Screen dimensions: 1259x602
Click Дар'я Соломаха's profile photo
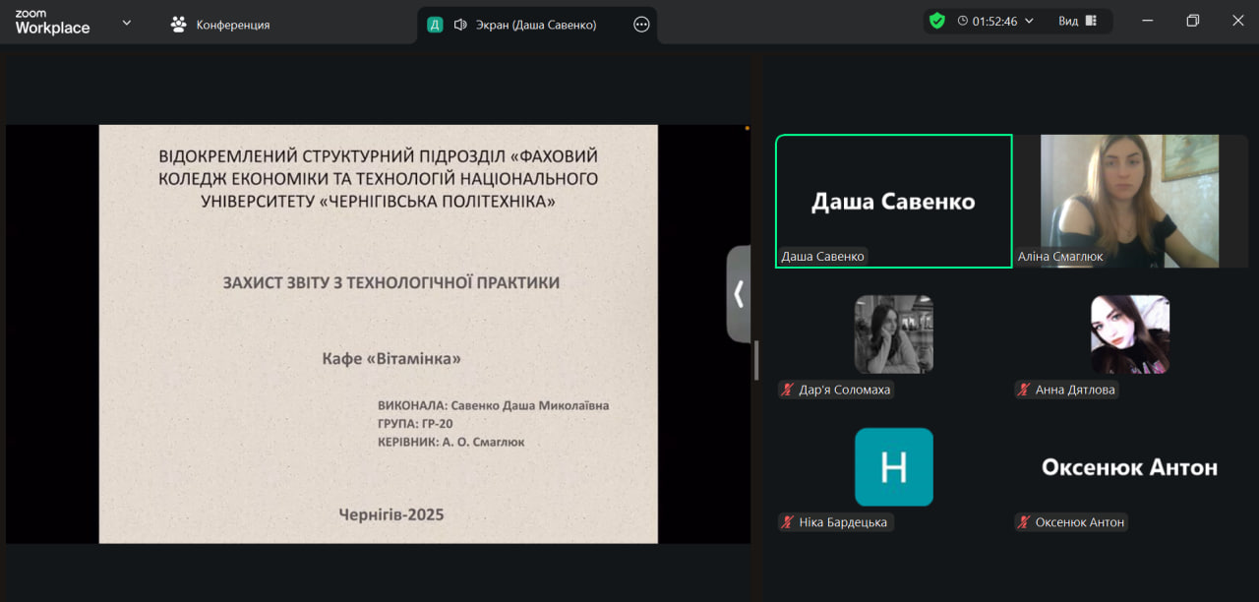point(893,334)
